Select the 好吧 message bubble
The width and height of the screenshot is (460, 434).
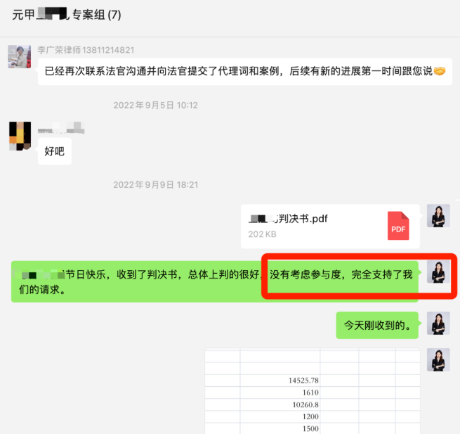click(x=55, y=151)
